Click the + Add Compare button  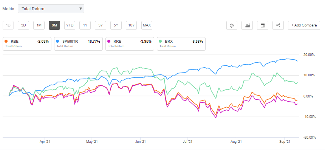(304, 25)
